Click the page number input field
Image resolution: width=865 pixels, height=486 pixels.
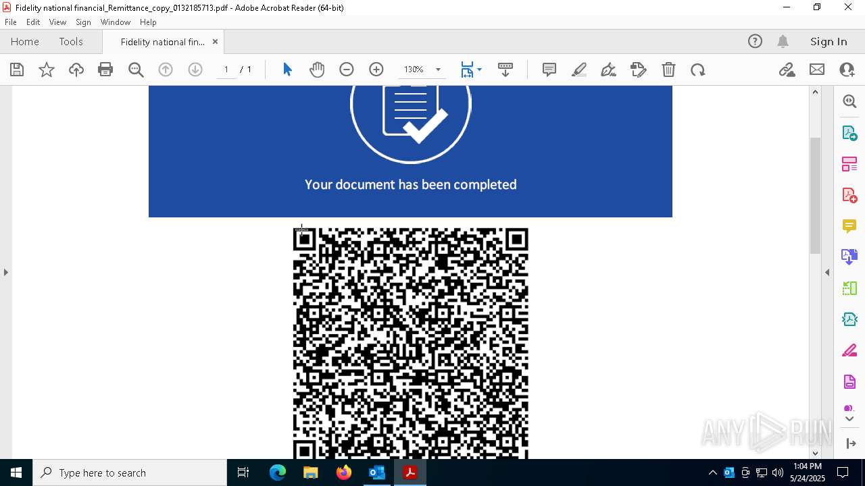(226, 70)
